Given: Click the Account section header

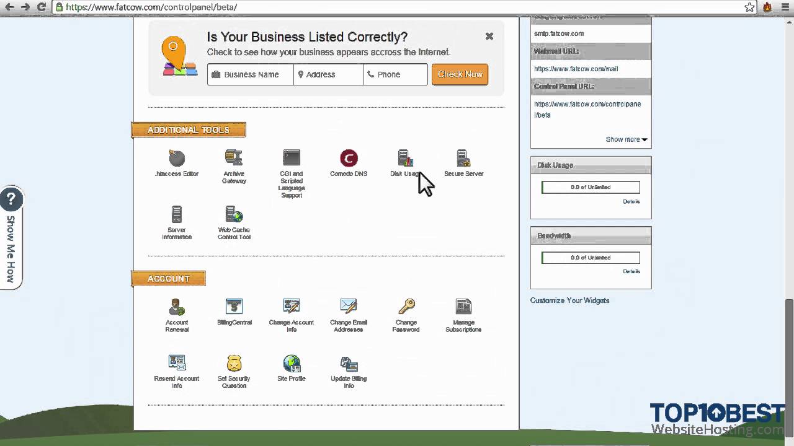Looking at the screenshot, I should (168, 279).
